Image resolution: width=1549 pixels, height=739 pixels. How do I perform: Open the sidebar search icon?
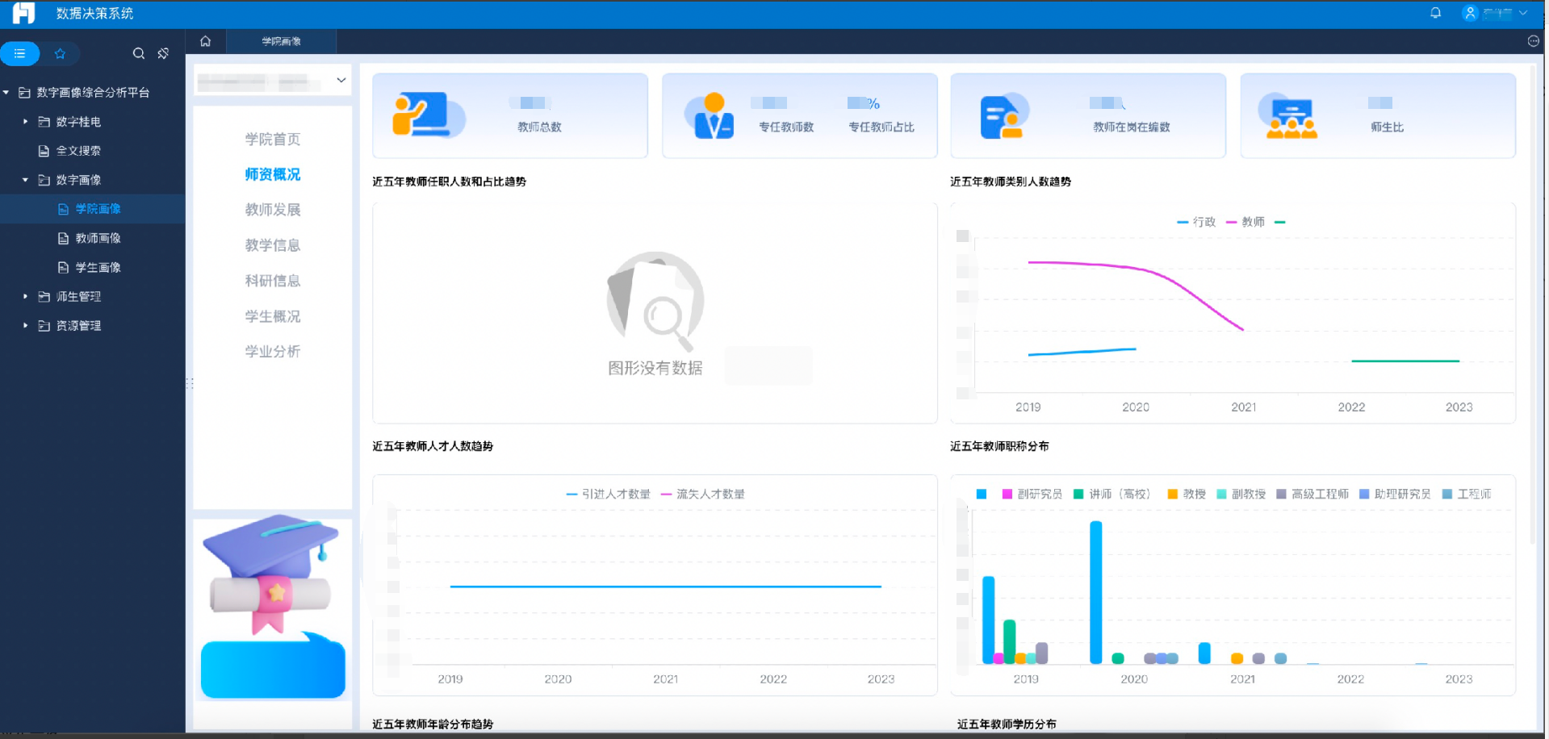pyautogui.click(x=139, y=53)
